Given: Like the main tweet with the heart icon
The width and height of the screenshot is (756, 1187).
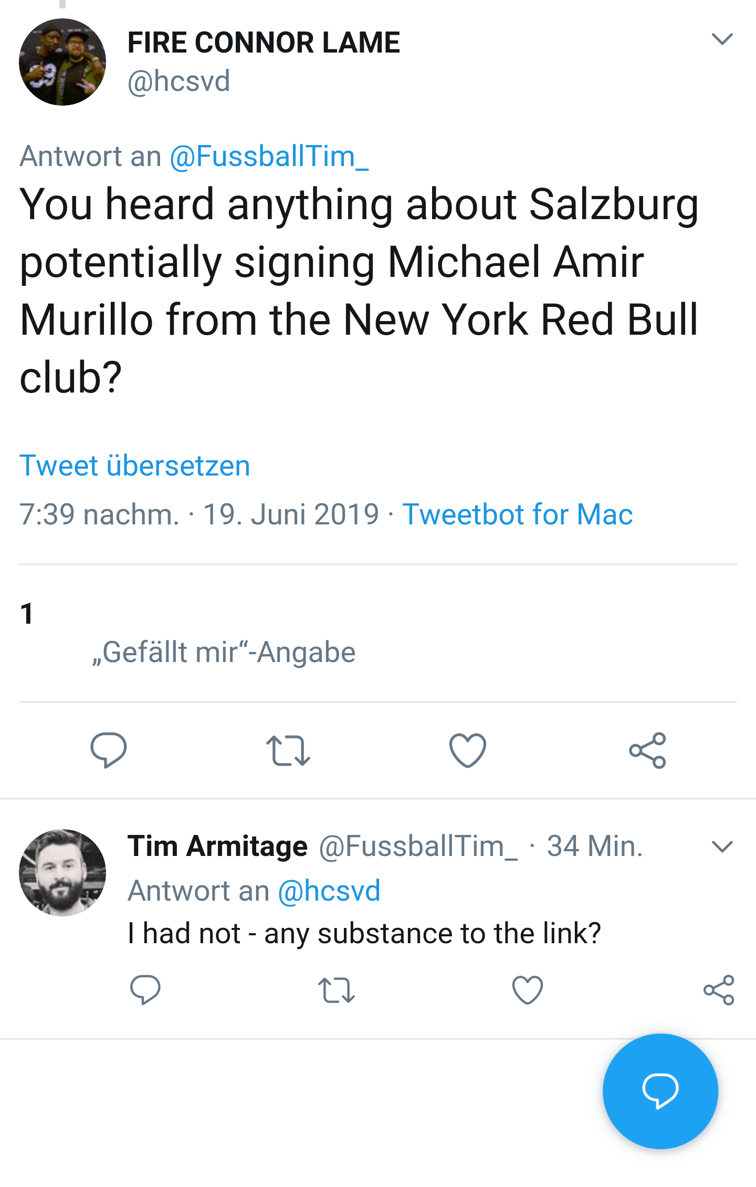Looking at the screenshot, I should [468, 750].
